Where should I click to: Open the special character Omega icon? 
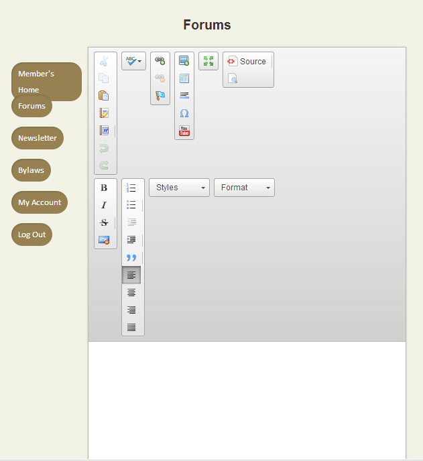(184, 113)
